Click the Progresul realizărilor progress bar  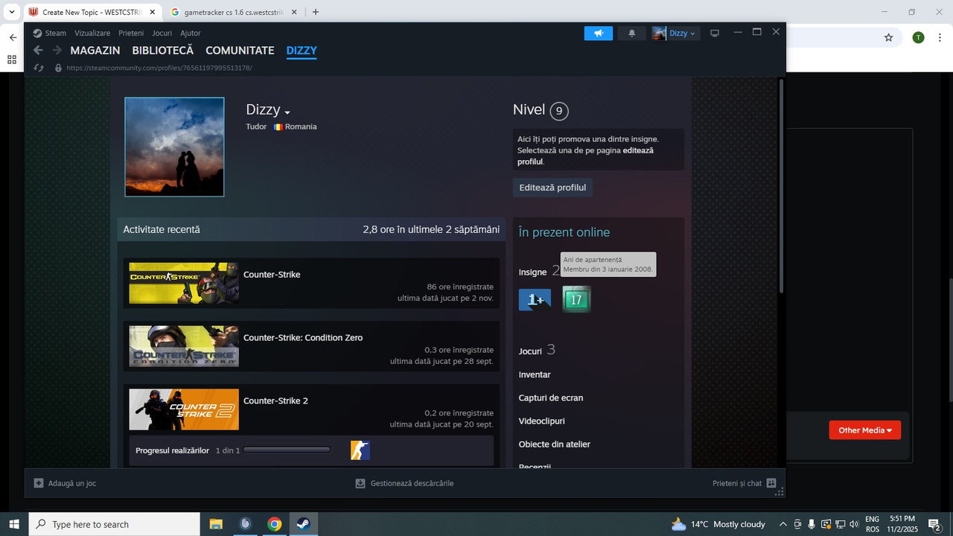287,450
